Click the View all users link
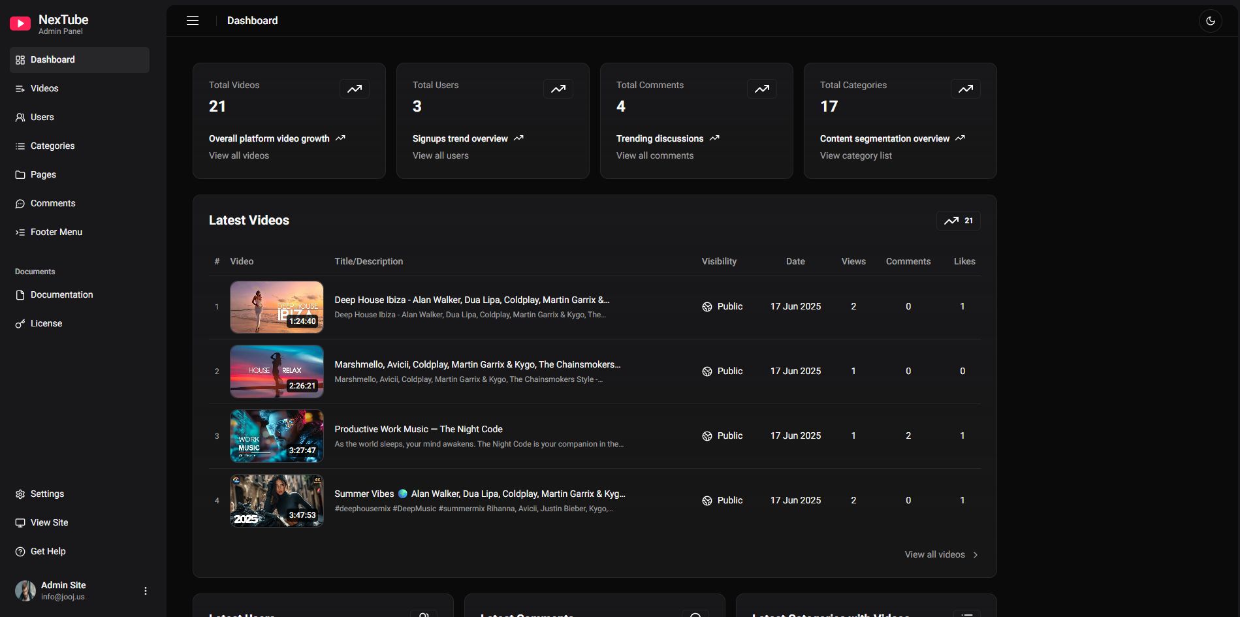Viewport: 1240px width, 617px height. [441, 155]
